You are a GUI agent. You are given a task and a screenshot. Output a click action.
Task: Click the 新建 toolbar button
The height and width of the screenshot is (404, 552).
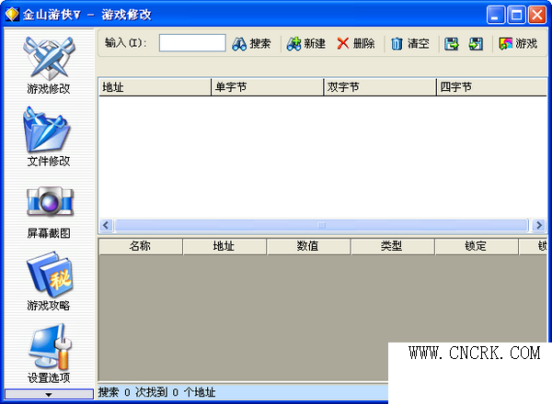[305, 44]
